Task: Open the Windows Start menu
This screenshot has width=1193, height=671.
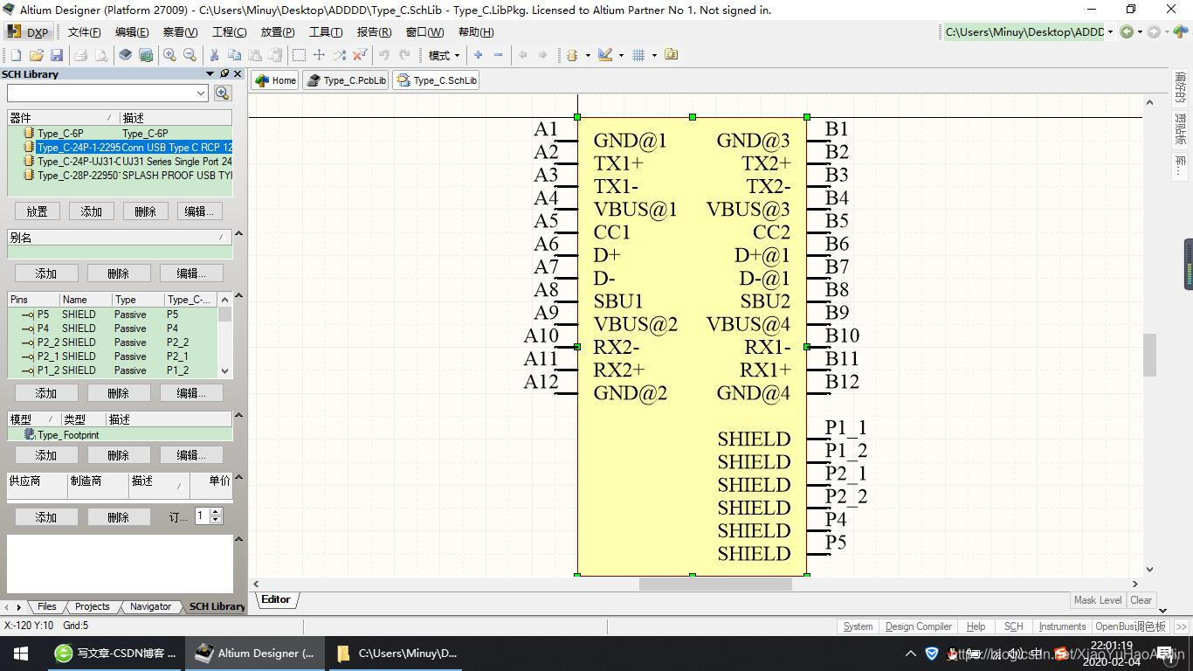Action: [x=21, y=654]
